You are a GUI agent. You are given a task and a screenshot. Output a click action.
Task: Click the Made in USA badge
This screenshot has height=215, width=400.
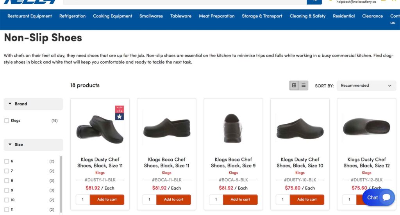click(119, 113)
